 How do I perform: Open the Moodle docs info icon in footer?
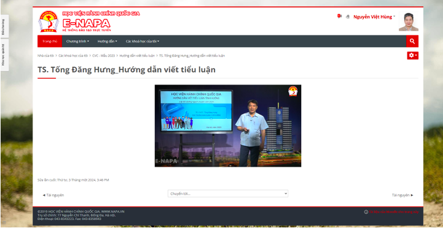[x=366, y=212]
